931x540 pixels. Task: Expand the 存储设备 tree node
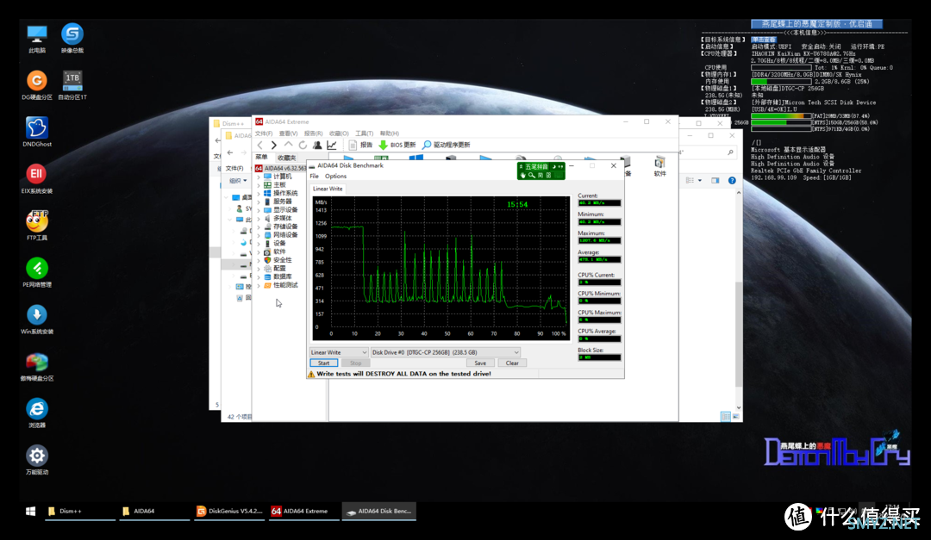(259, 227)
